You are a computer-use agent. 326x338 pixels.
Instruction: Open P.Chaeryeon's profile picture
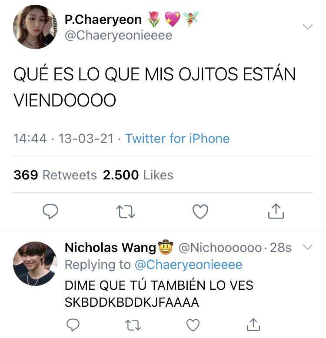(x=35, y=27)
